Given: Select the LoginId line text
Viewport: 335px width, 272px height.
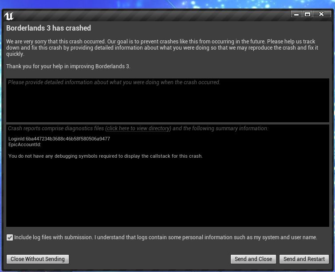Looking at the screenshot, I should pos(59,139).
